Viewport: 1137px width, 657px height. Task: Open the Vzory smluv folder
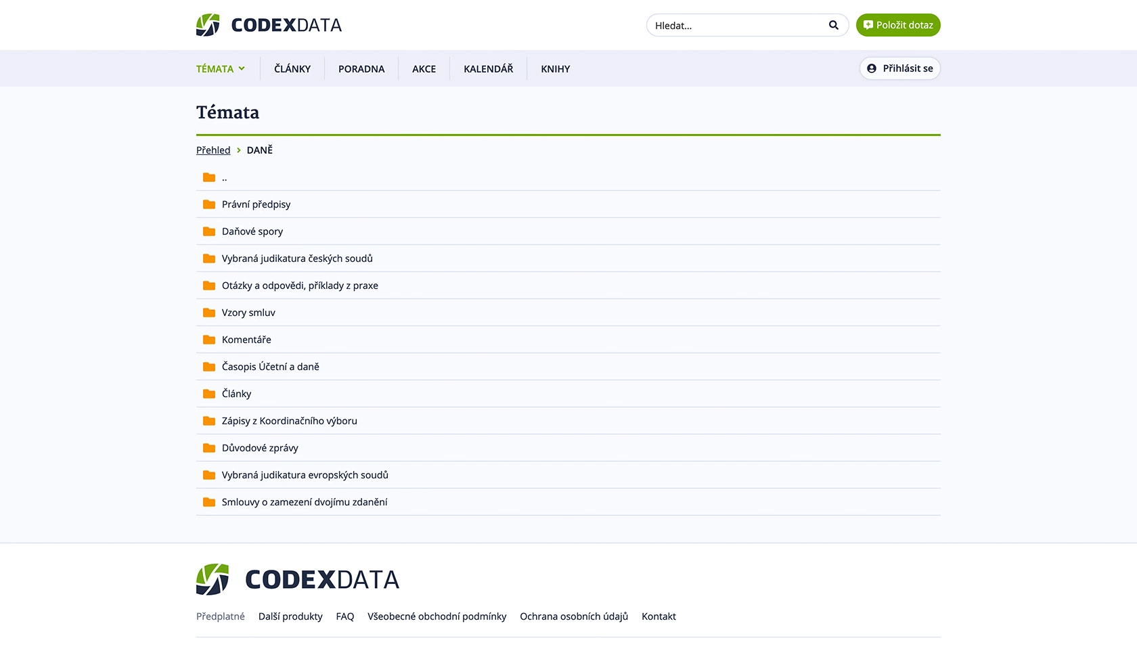pyautogui.click(x=248, y=313)
